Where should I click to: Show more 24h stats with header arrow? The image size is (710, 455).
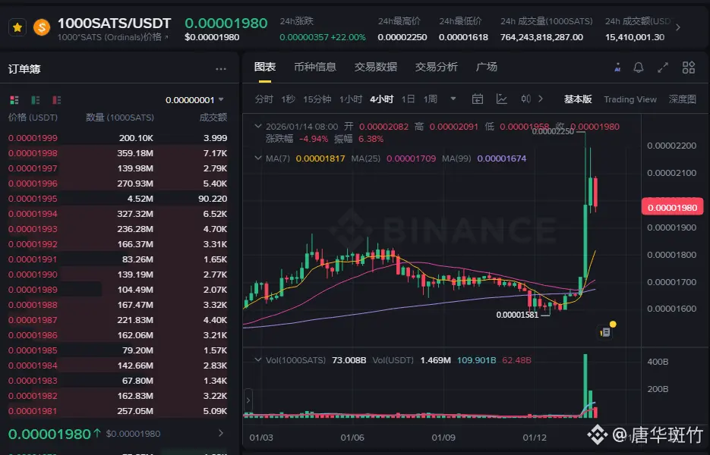[678, 27]
